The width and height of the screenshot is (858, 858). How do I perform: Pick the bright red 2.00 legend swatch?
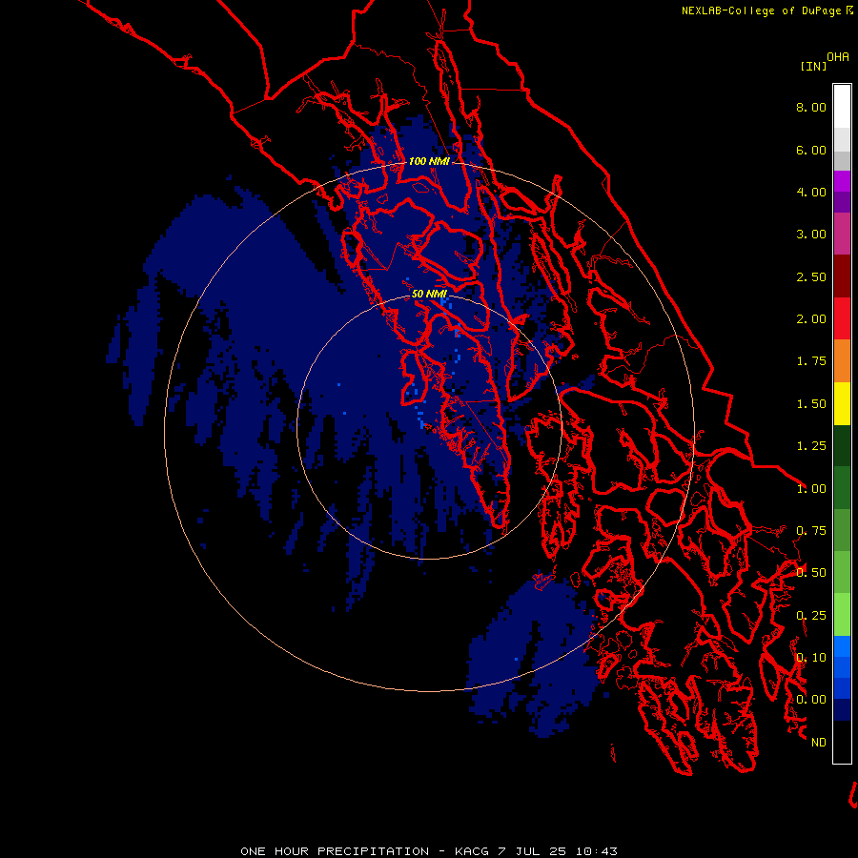pyautogui.click(x=842, y=318)
